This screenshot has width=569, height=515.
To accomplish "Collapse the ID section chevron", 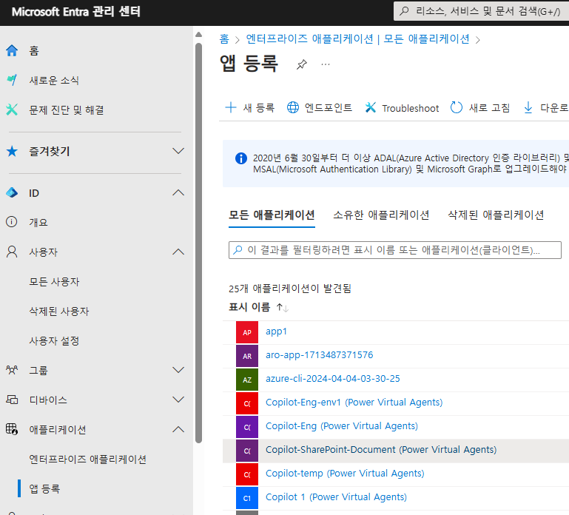I will (x=178, y=193).
